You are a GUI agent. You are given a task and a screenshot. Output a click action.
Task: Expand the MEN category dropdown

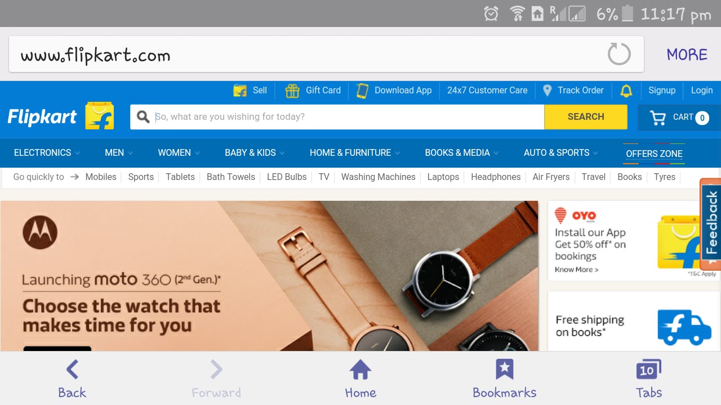point(119,152)
